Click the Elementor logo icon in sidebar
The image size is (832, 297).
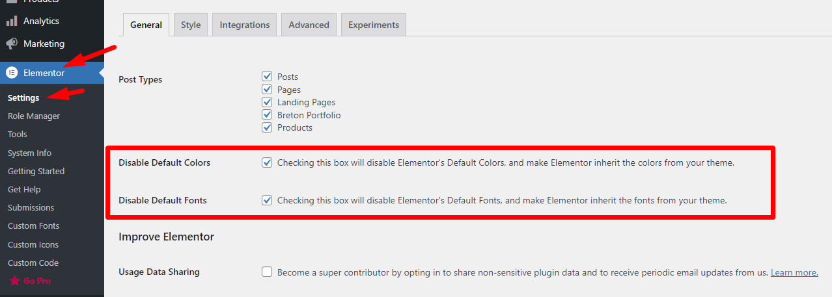(12, 73)
